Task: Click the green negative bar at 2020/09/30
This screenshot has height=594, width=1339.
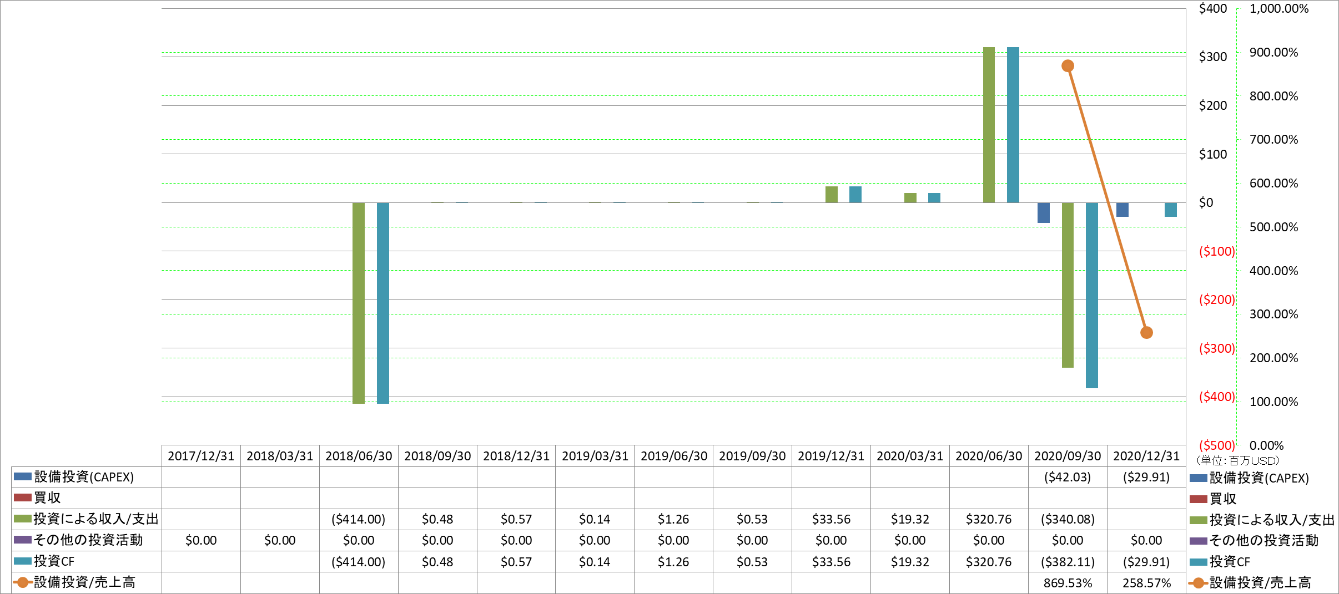Action: [x=1068, y=285]
